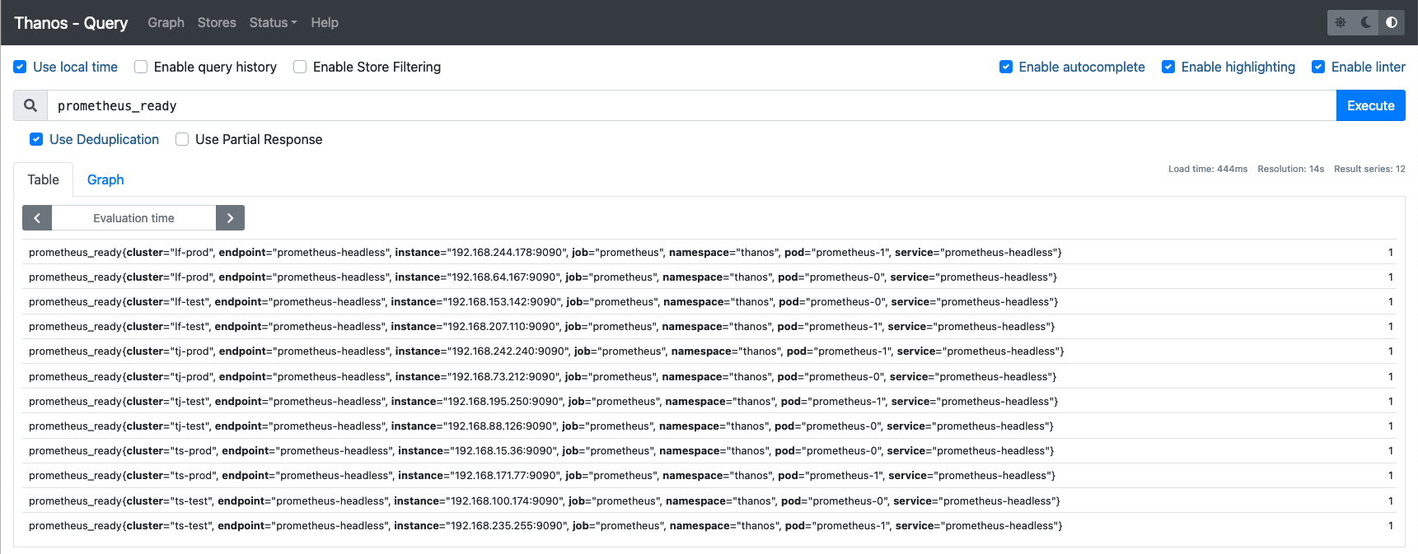Run the query with Execute button
Viewport: 1418px width, 554px height.
(x=1370, y=105)
